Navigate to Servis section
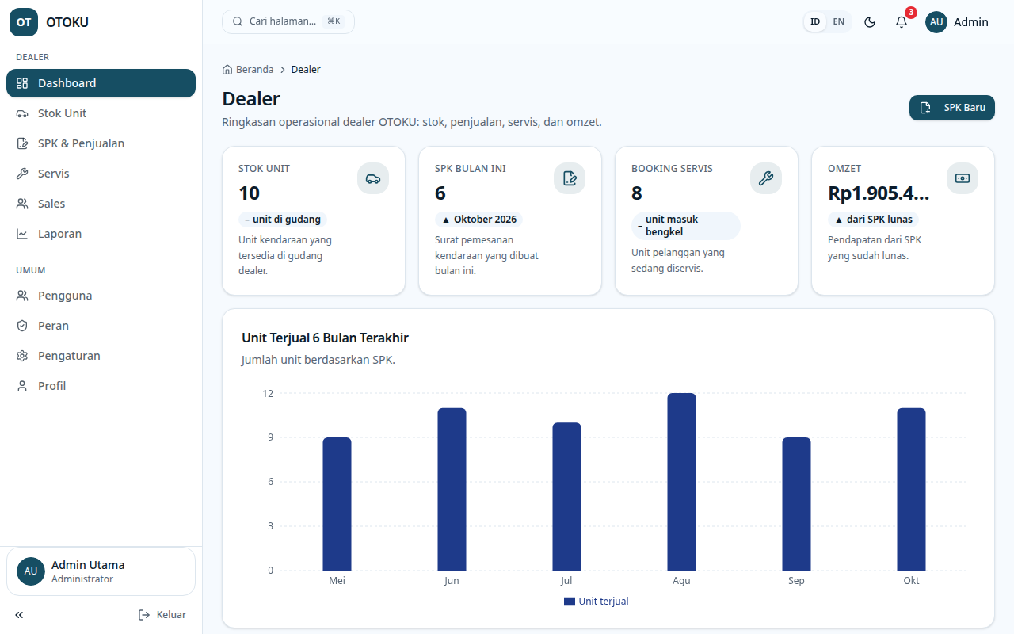1014x634 pixels. click(x=101, y=174)
